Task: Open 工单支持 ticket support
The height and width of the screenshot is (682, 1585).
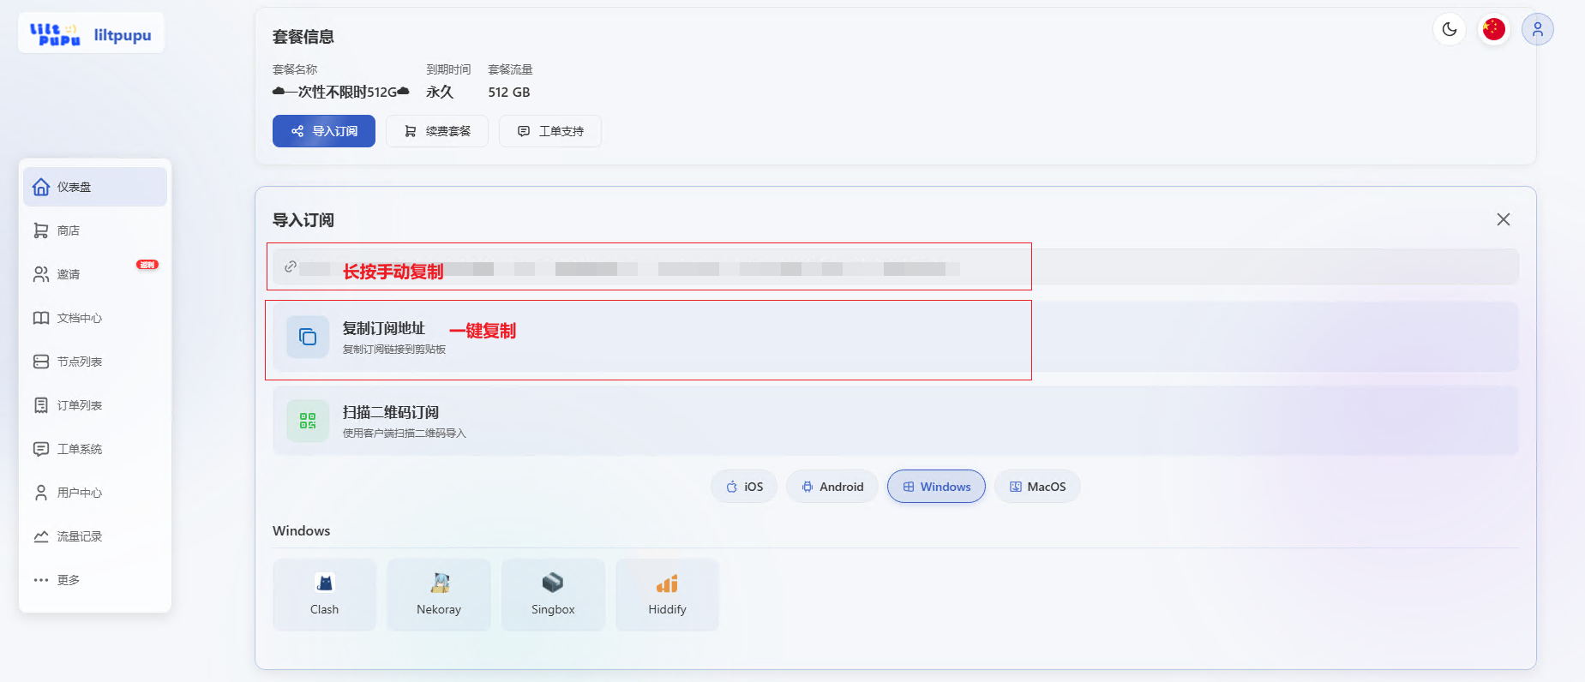Action: point(550,131)
